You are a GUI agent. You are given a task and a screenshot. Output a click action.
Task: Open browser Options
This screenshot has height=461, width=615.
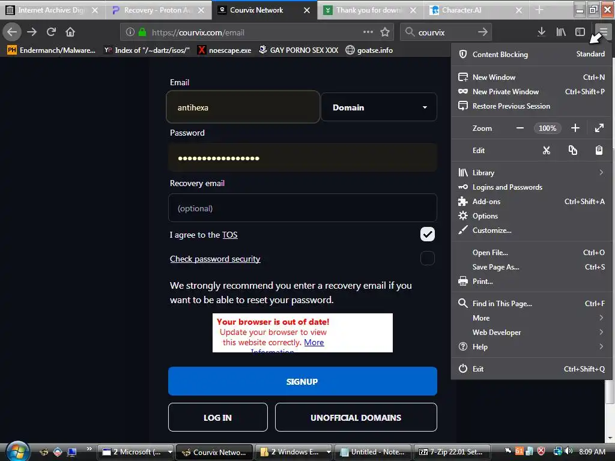[532, 216]
